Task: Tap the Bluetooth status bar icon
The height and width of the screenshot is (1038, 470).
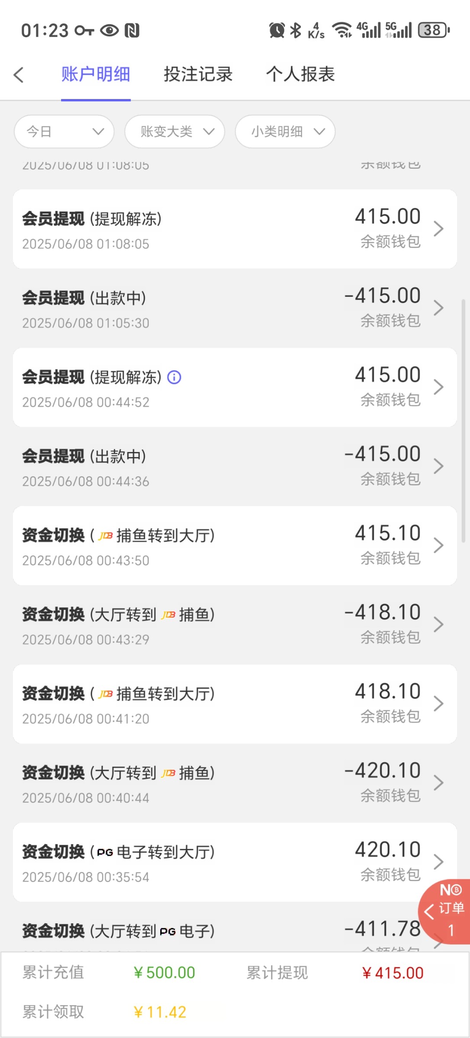Action: [296, 30]
